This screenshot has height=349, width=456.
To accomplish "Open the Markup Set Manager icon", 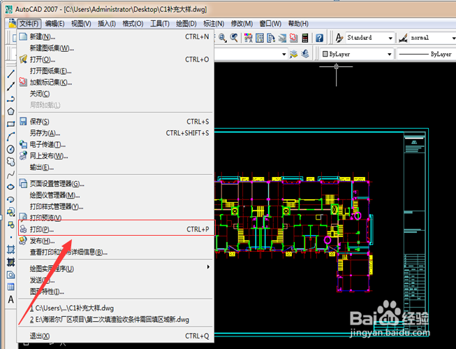I will 294,38.
